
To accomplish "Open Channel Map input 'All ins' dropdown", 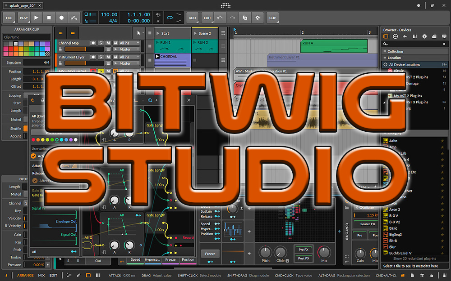I will (129, 43).
